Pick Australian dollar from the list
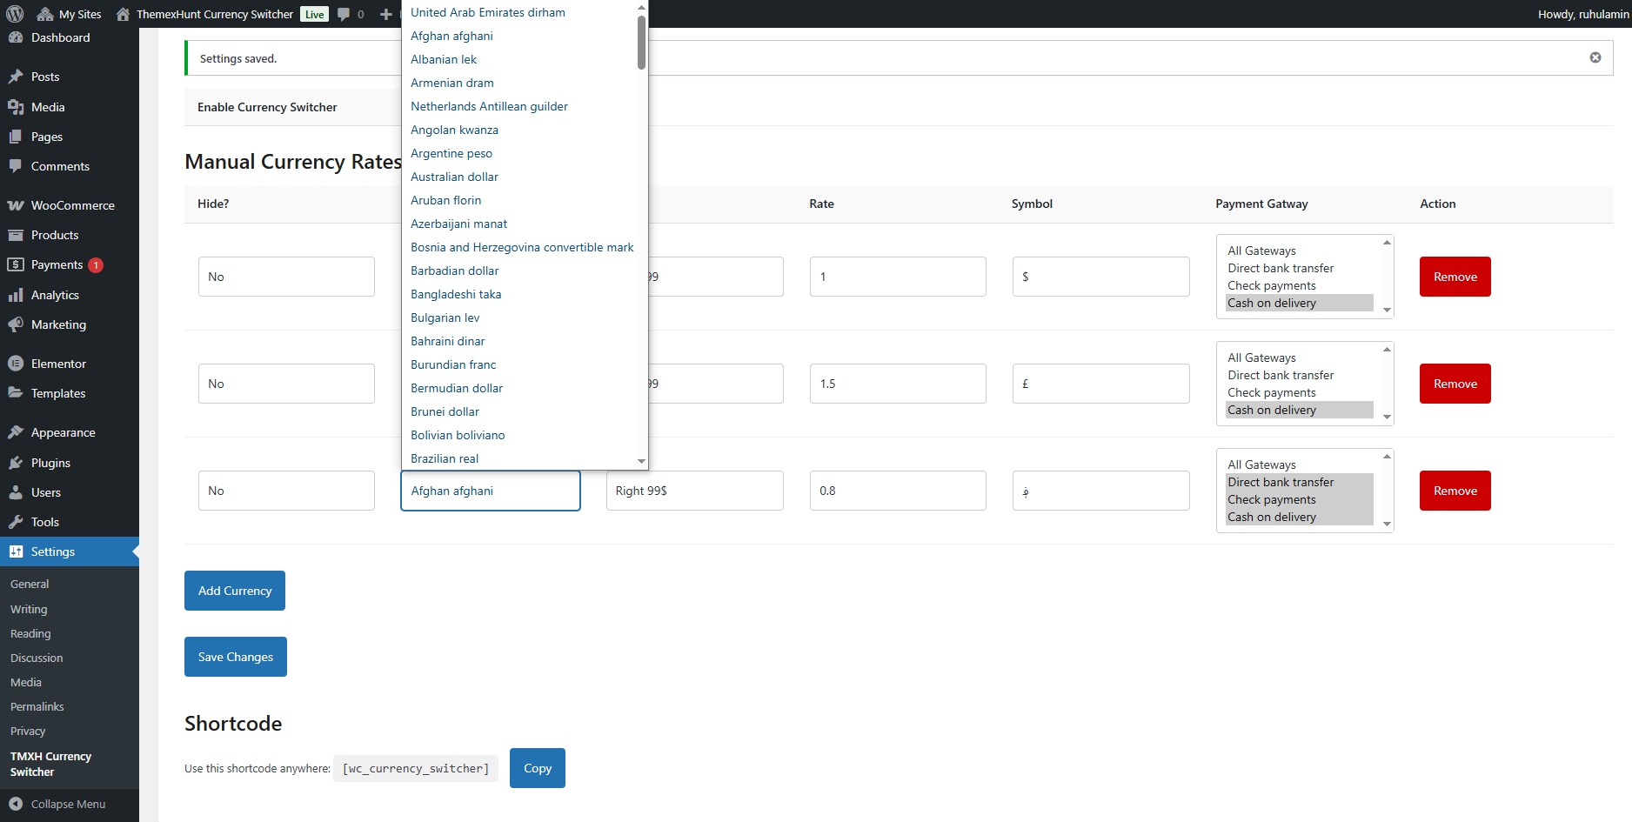Image resolution: width=1632 pixels, height=822 pixels. pos(454,177)
